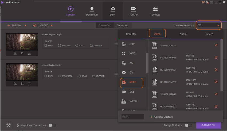The width and height of the screenshot is (227, 131).
Task: Click the videoplayback.mkv file name
Action: coord(52,65)
